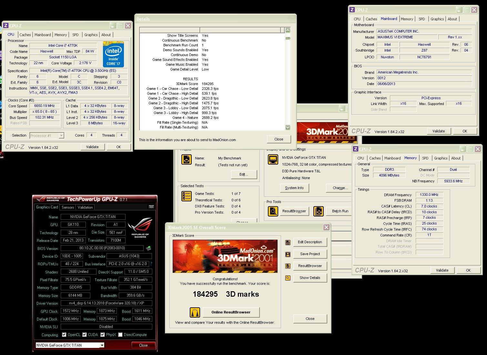Click the Online ResultBrowser icon

[195, 312]
